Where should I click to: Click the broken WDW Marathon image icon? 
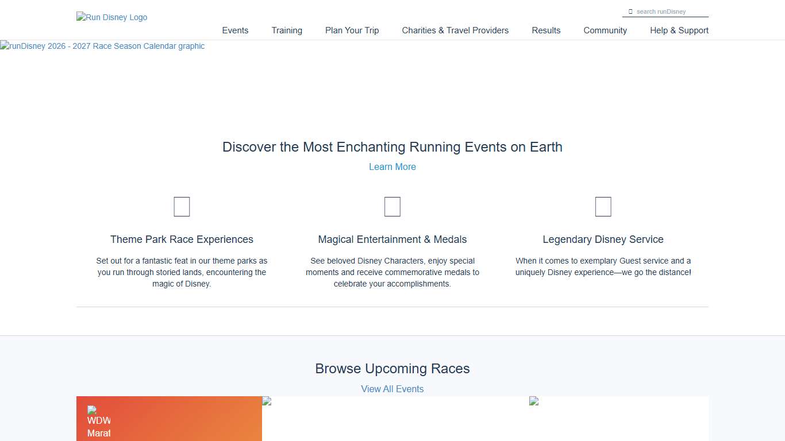[92, 411]
